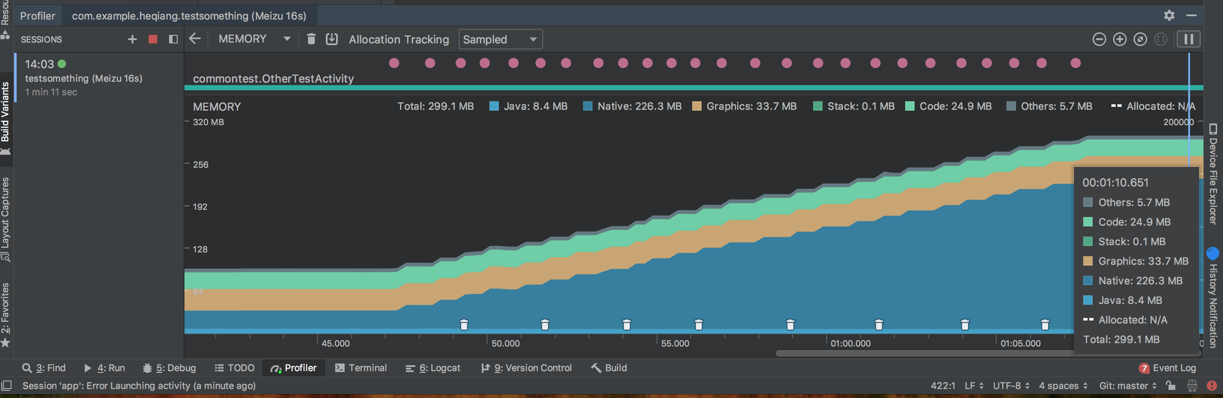Force garbage collection with trash icon
The height and width of the screenshot is (398, 1223).
[311, 39]
